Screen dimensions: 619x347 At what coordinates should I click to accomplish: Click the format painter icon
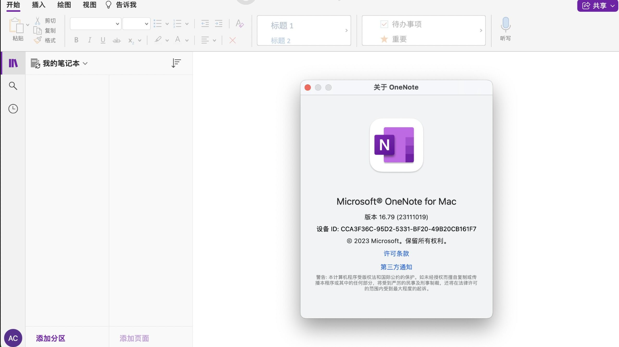click(38, 40)
